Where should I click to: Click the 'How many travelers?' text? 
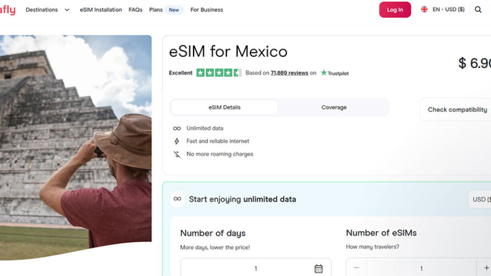coord(372,247)
